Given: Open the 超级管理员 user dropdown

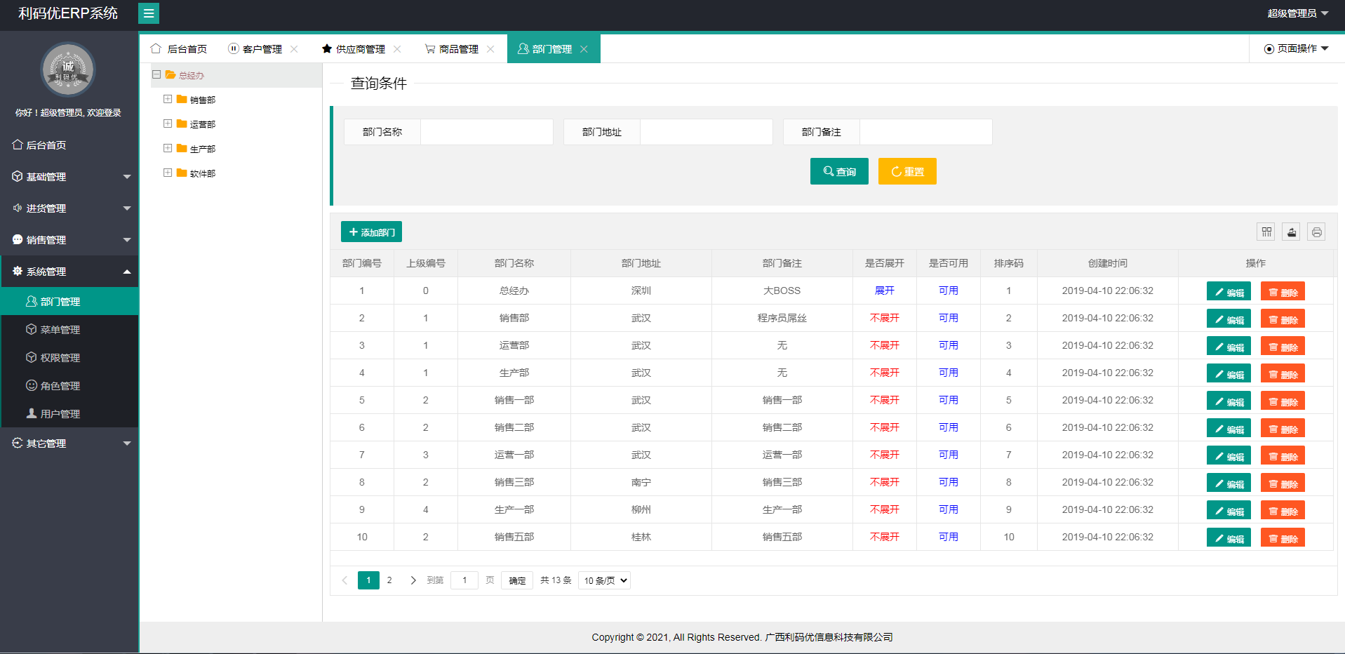Looking at the screenshot, I should (x=1297, y=13).
